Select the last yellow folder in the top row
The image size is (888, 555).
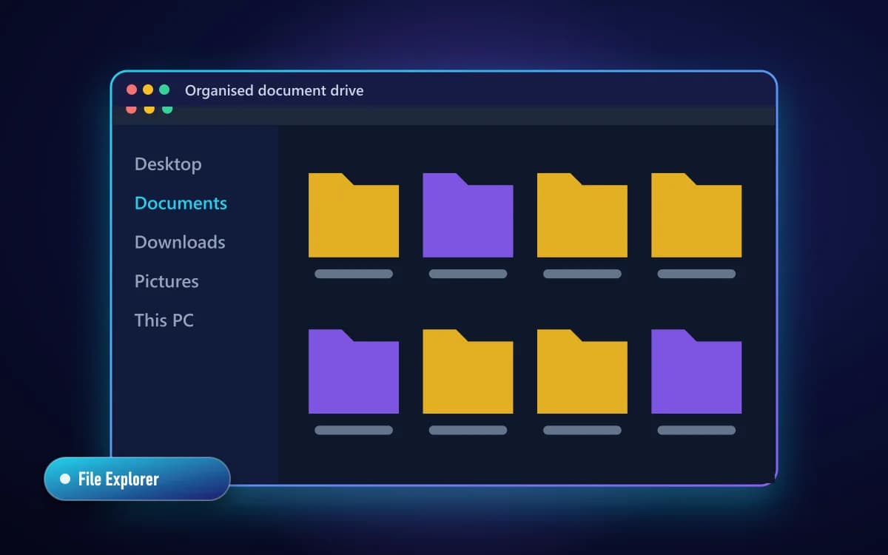click(696, 215)
